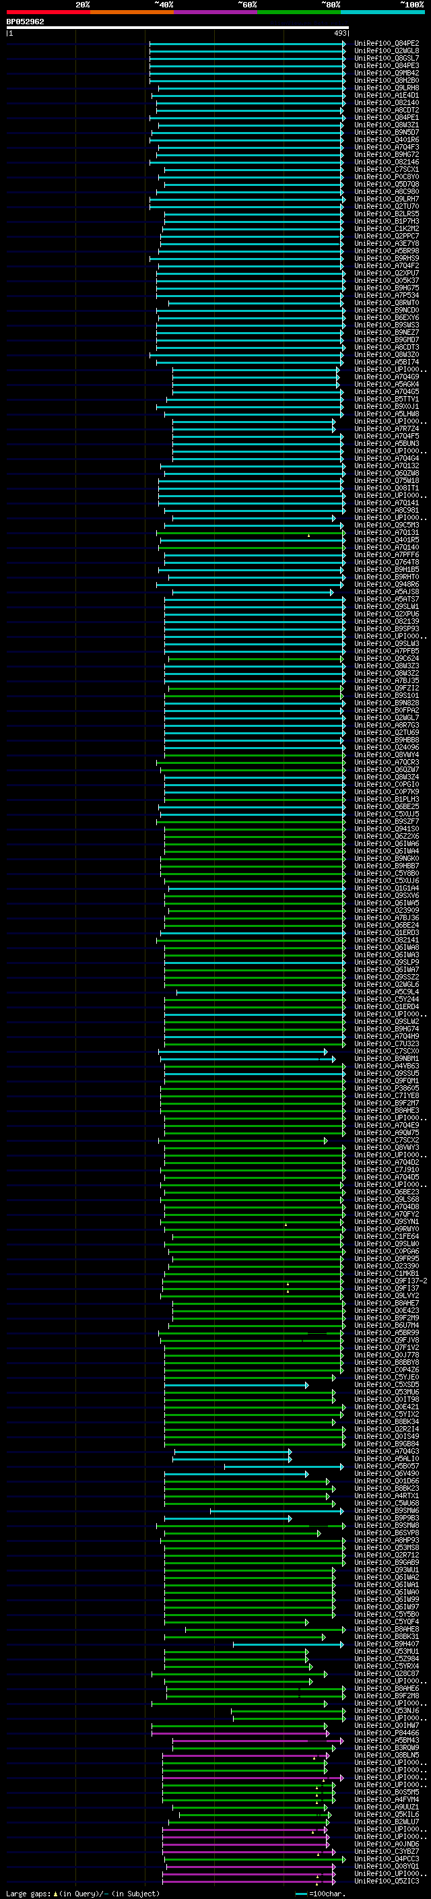Image resolution: width=431 pixels, height=1899 pixels.
Task: Select the UniRef100_P0C8Y0 entry
Action: [387, 177]
